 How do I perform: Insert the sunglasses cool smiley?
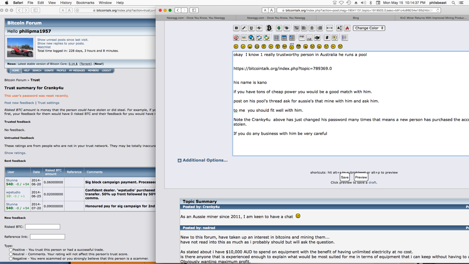285,47
